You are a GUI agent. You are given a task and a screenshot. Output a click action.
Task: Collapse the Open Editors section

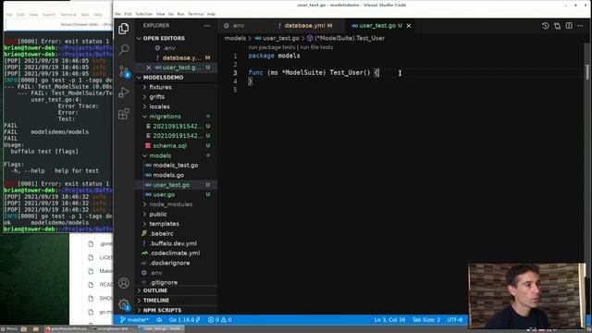point(164,38)
